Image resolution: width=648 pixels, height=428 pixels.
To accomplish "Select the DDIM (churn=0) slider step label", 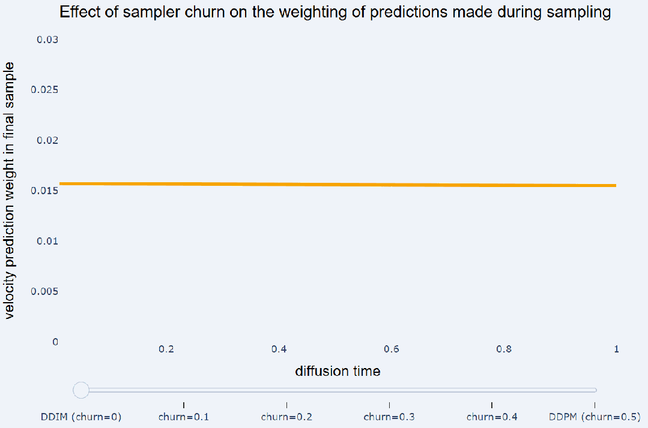I will click(x=81, y=417).
